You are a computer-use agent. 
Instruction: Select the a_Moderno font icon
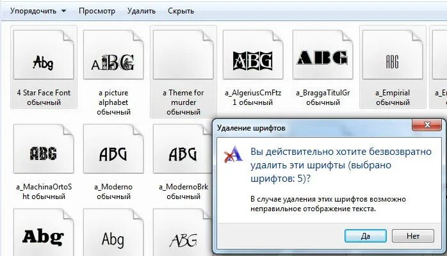(x=113, y=148)
